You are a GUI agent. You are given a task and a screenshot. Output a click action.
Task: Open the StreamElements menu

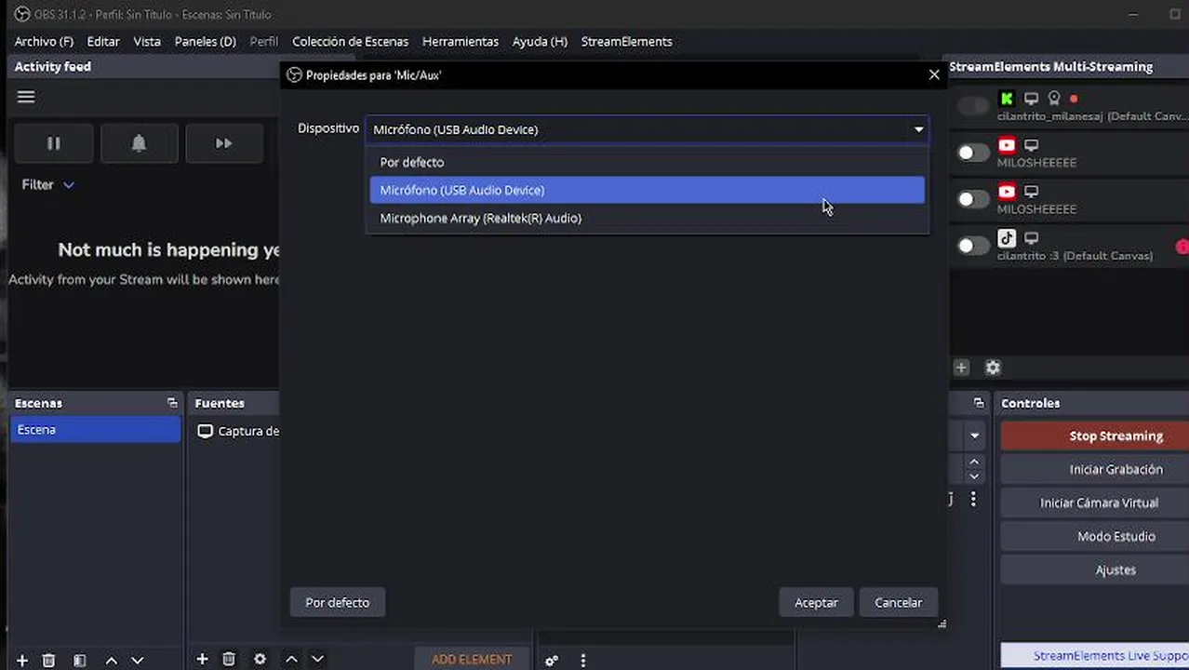click(x=626, y=42)
